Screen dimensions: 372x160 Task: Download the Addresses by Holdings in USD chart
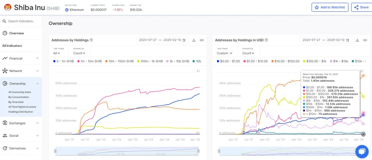coord(357,40)
